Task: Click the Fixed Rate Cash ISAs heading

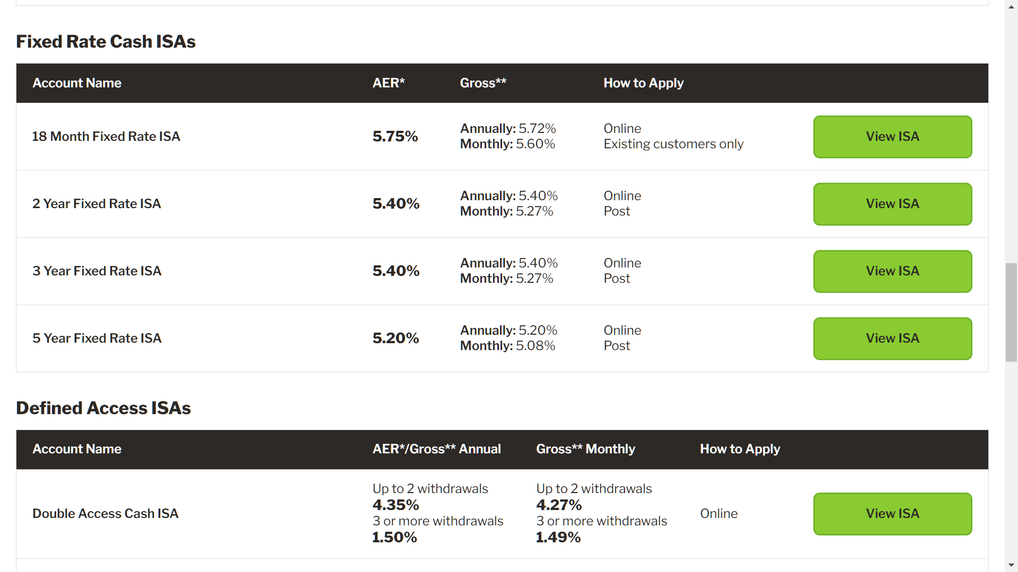Action: (106, 41)
